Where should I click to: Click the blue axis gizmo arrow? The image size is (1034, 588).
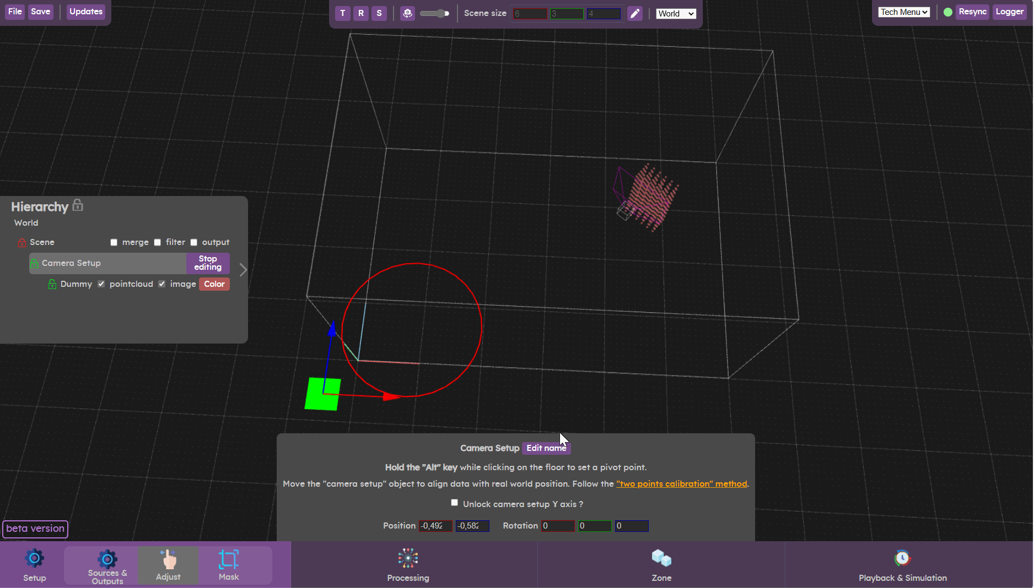click(332, 329)
